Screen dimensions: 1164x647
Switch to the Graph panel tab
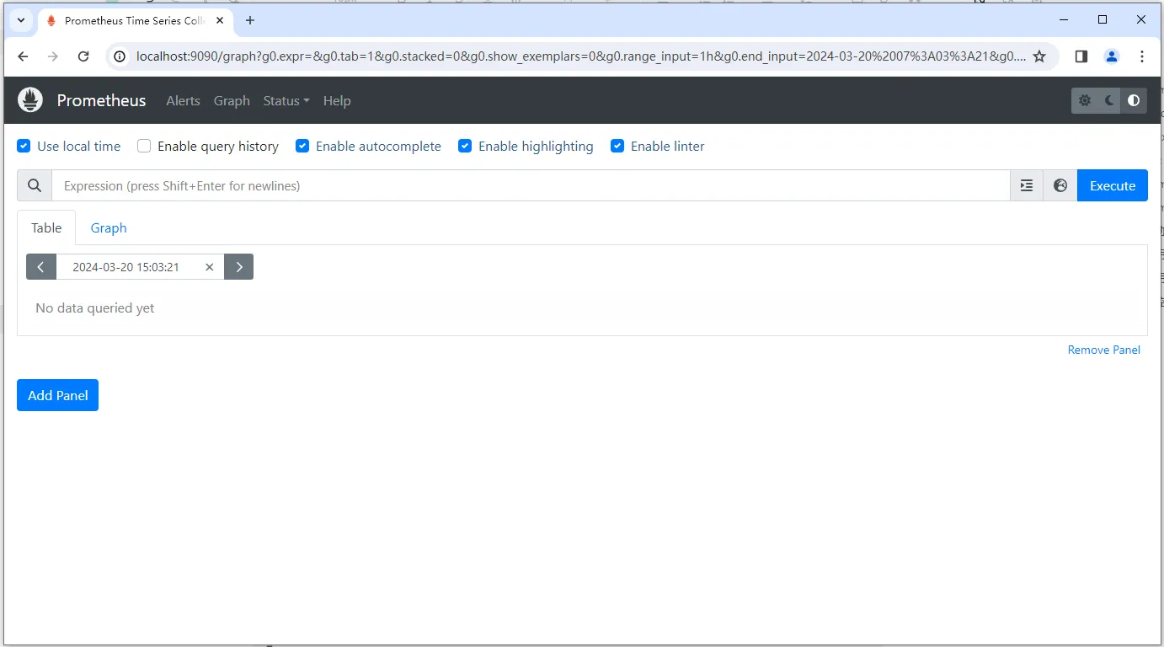(109, 228)
